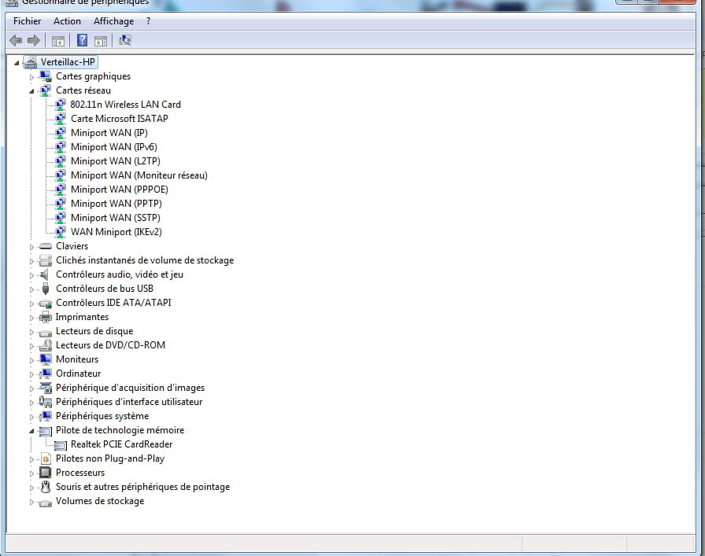Expand the Contrôleurs de bus USB node
The height and width of the screenshot is (556, 705).
31,289
